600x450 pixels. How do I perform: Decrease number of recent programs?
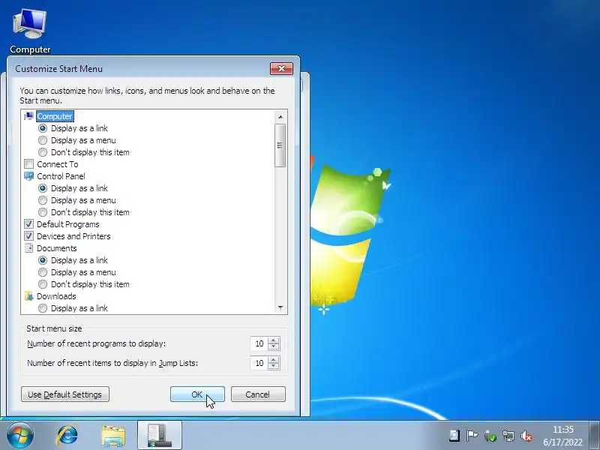click(x=274, y=346)
